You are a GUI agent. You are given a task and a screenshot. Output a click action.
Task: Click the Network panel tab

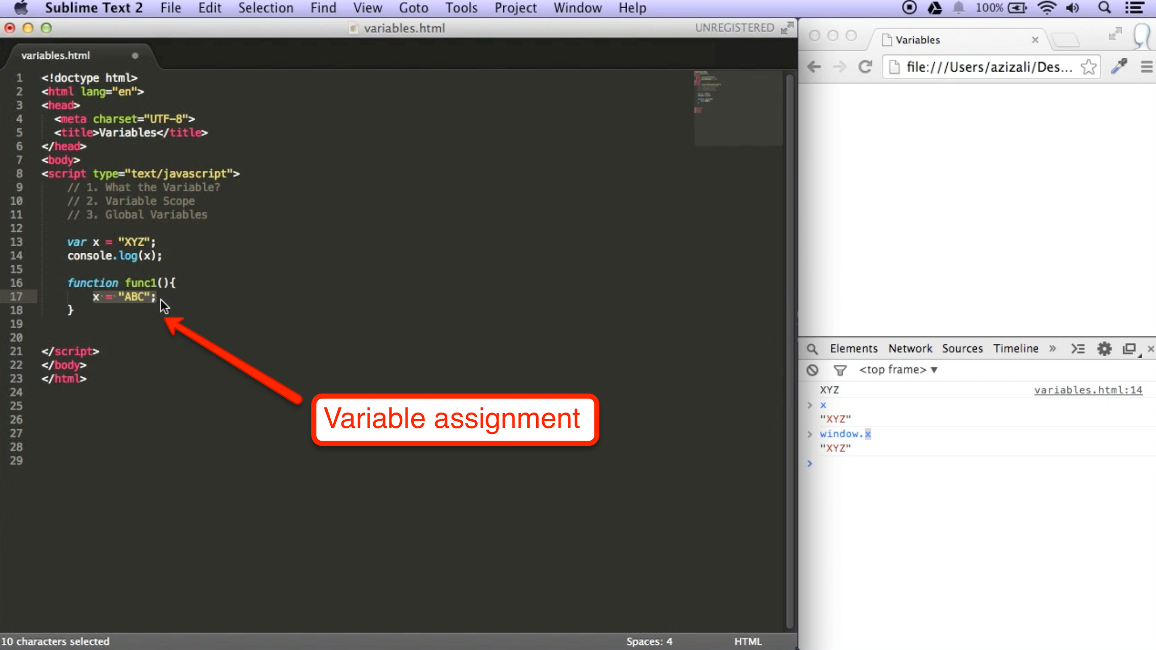[x=910, y=349]
